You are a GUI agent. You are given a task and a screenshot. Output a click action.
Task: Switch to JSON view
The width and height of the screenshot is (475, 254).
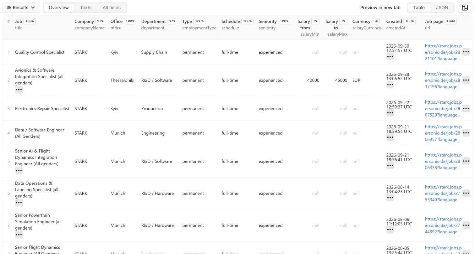(442, 8)
